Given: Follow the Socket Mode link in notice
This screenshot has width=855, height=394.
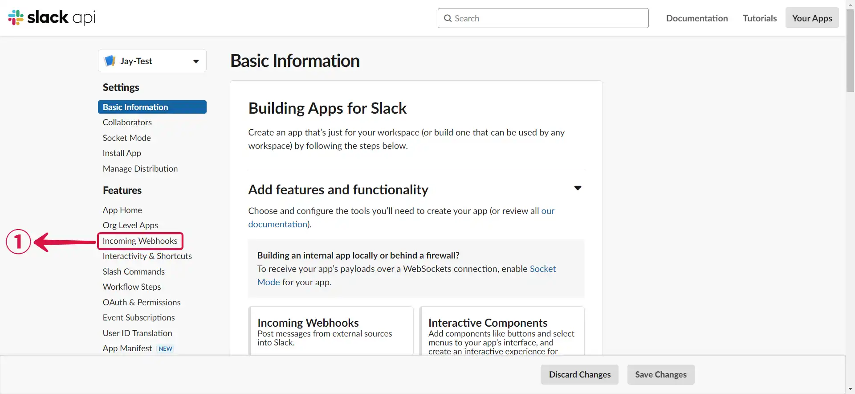Looking at the screenshot, I should (542, 269).
